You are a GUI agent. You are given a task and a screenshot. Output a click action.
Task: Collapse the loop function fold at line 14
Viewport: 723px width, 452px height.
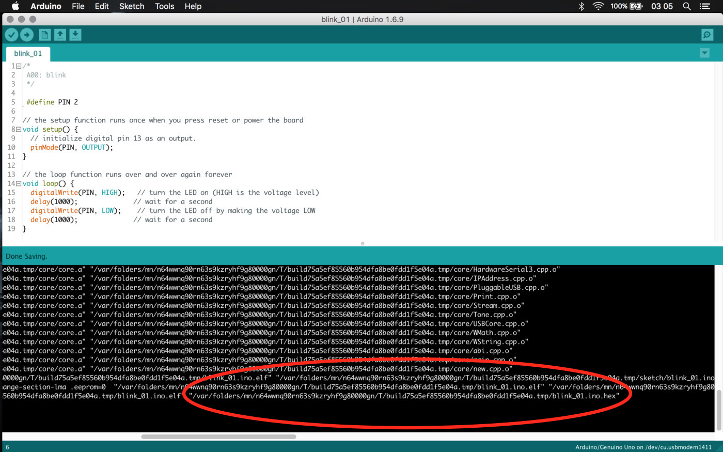click(19, 183)
